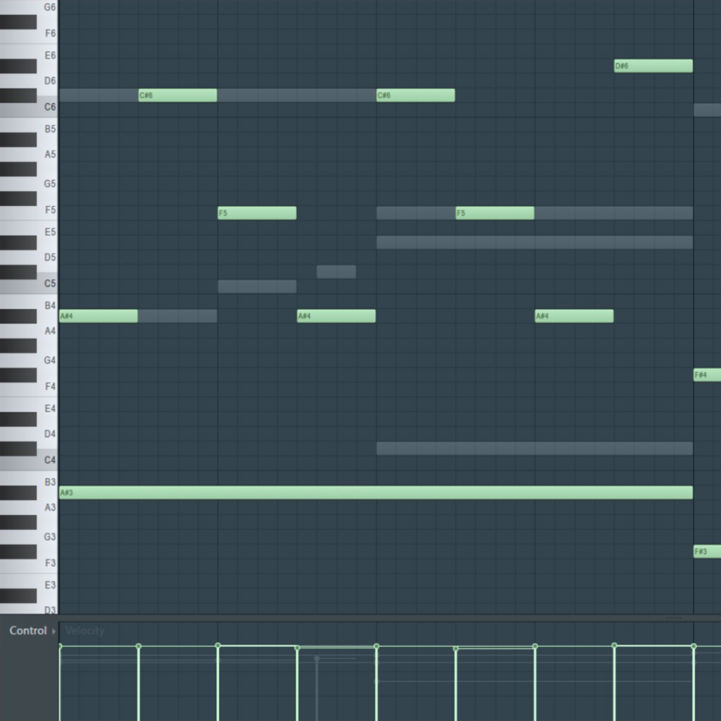
Task: Select the F#4 note at right edge
Action: tap(707, 375)
